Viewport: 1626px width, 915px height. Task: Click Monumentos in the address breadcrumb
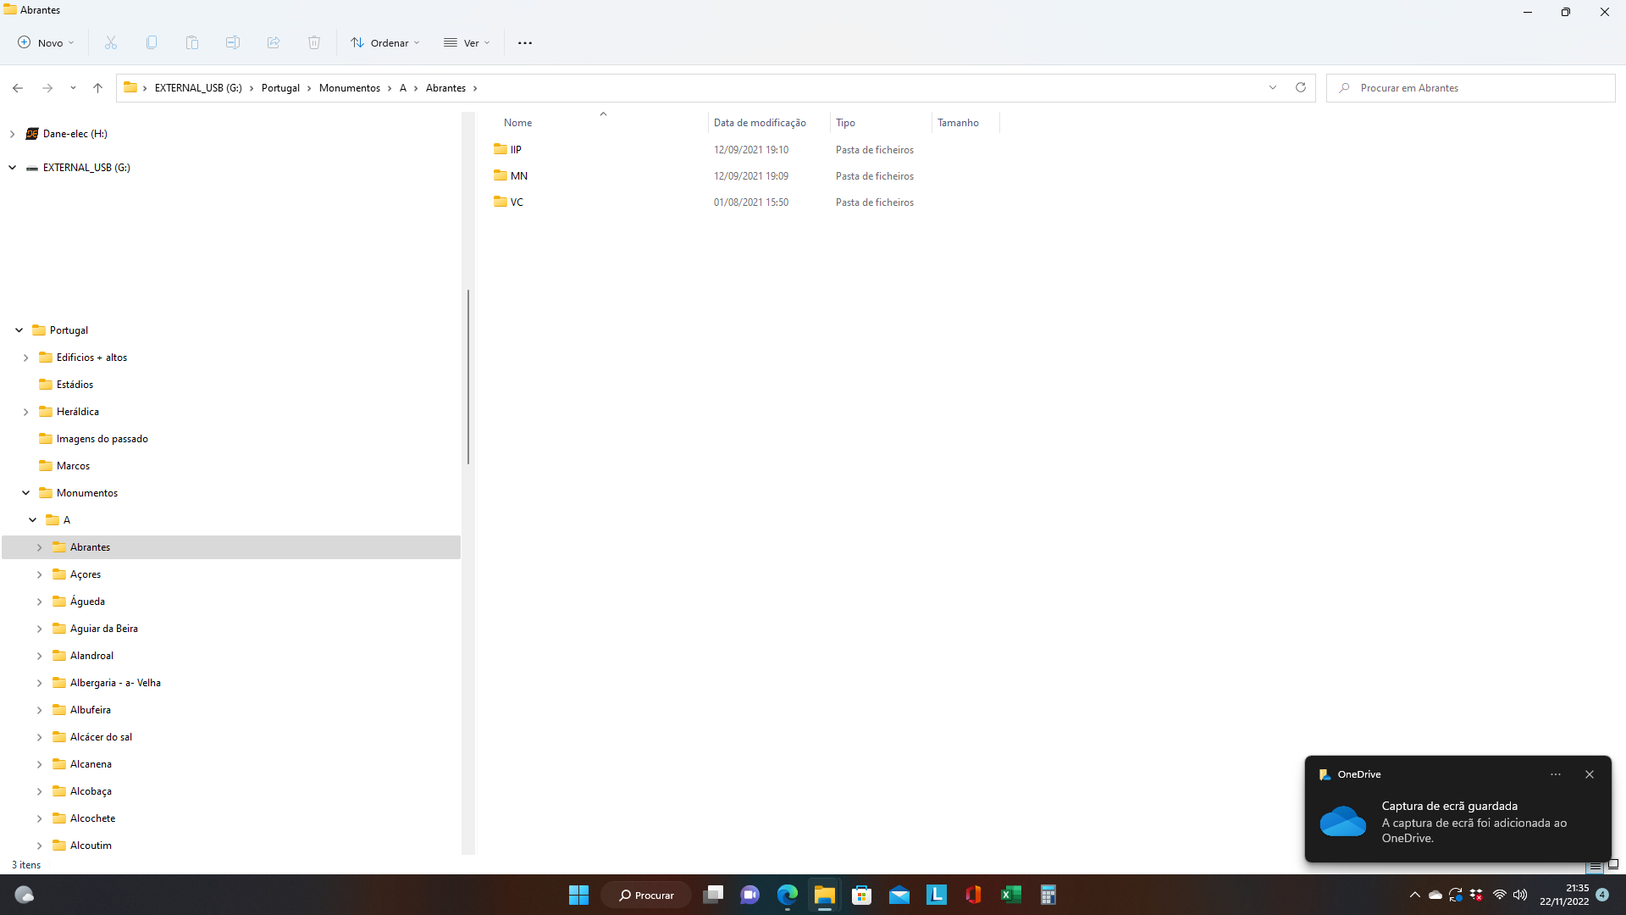click(350, 88)
